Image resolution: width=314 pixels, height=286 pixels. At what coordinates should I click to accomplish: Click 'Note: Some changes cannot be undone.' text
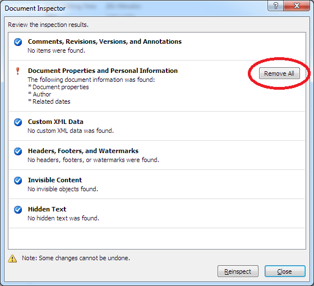point(76,258)
